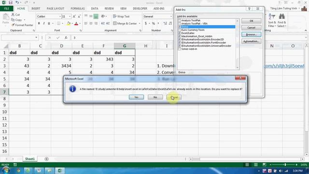Click the Decrease Font Size icon
This screenshot has height=174, width=309.
click(x=79, y=16)
